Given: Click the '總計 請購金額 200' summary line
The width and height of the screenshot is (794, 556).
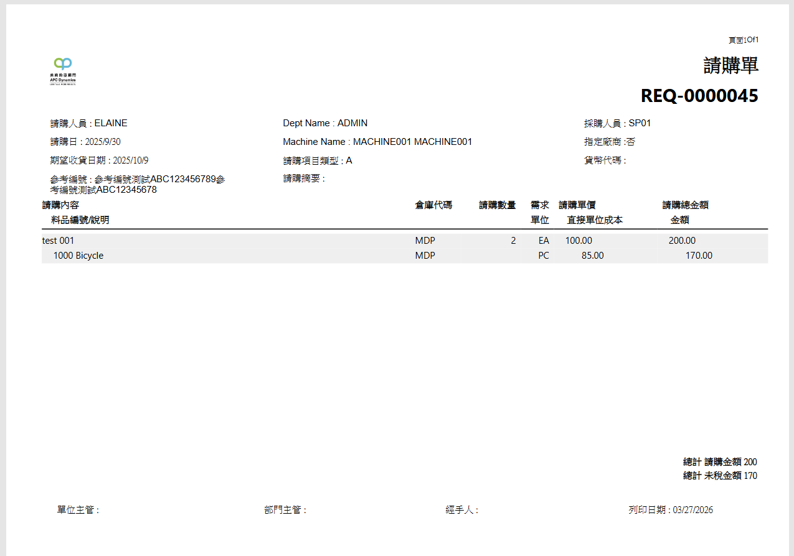Looking at the screenshot, I should 720,462.
